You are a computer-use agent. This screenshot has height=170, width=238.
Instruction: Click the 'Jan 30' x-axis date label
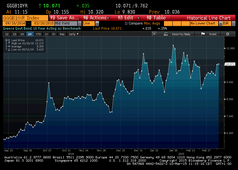click(x=173, y=150)
